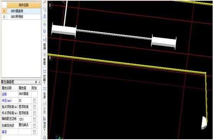213x140 pixels.
Task: Click the 备注 property label
Action: (4, 132)
